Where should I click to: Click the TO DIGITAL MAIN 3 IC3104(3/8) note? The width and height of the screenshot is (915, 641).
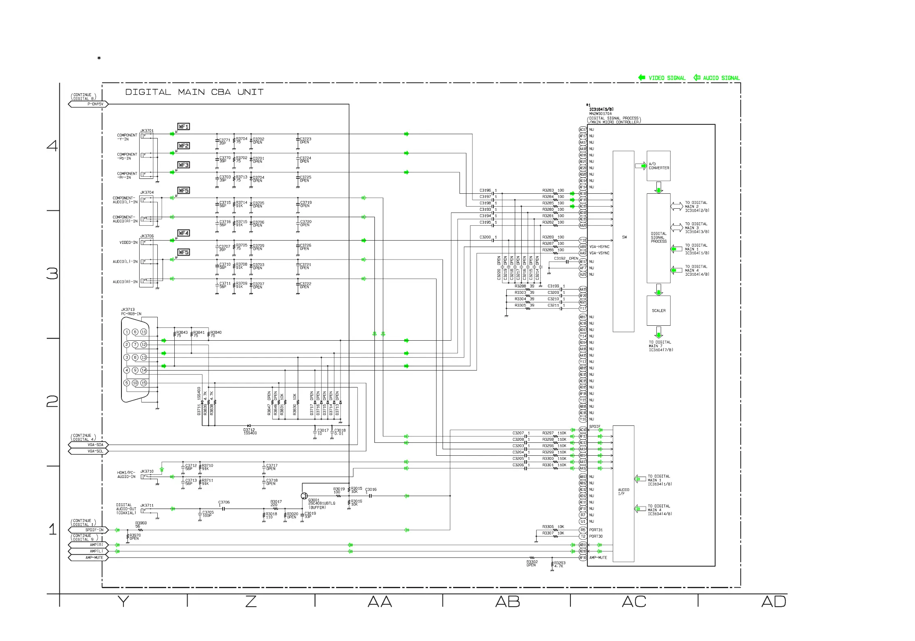[x=697, y=228]
